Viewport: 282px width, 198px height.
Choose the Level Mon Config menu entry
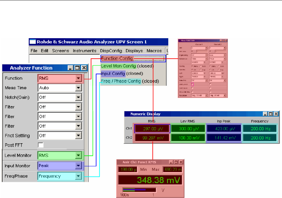(x=127, y=66)
